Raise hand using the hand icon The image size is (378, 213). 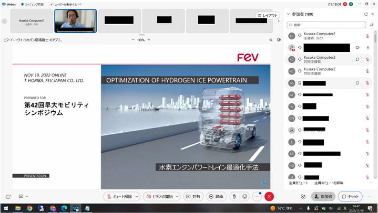[234, 197]
